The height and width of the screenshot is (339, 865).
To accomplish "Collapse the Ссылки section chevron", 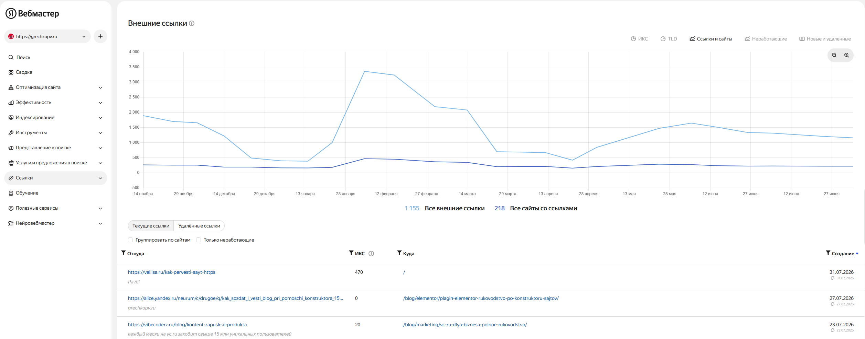I will pos(100,178).
